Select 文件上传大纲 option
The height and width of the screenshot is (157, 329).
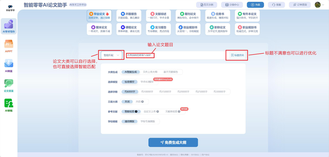pyautogui.click(x=150, y=72)
